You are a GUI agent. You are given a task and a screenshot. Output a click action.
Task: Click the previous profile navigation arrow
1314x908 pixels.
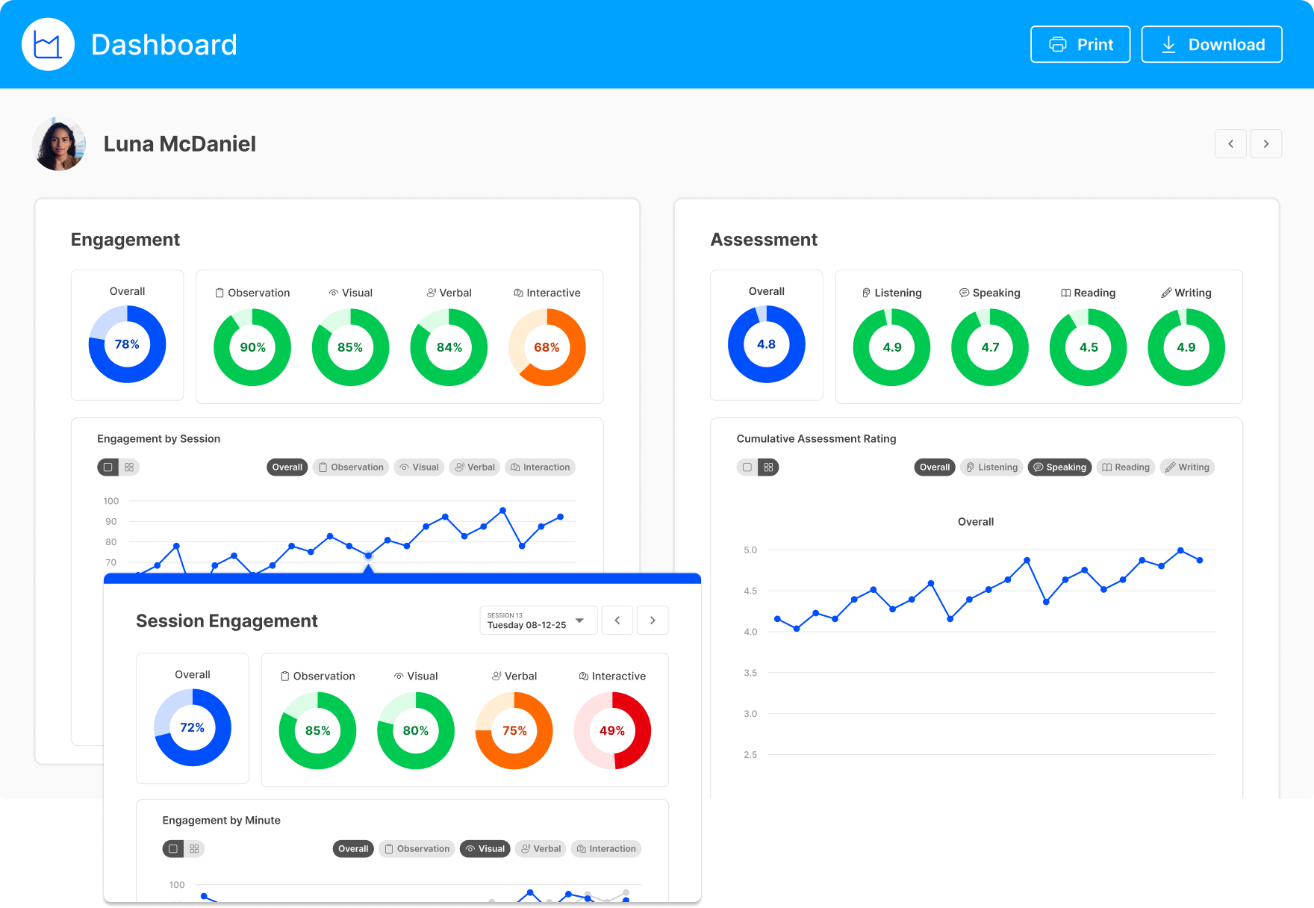click(x=1230, y=143)
